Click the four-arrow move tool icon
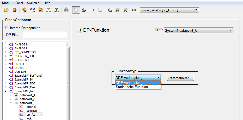Screen dimensions: 243x120 92,10
